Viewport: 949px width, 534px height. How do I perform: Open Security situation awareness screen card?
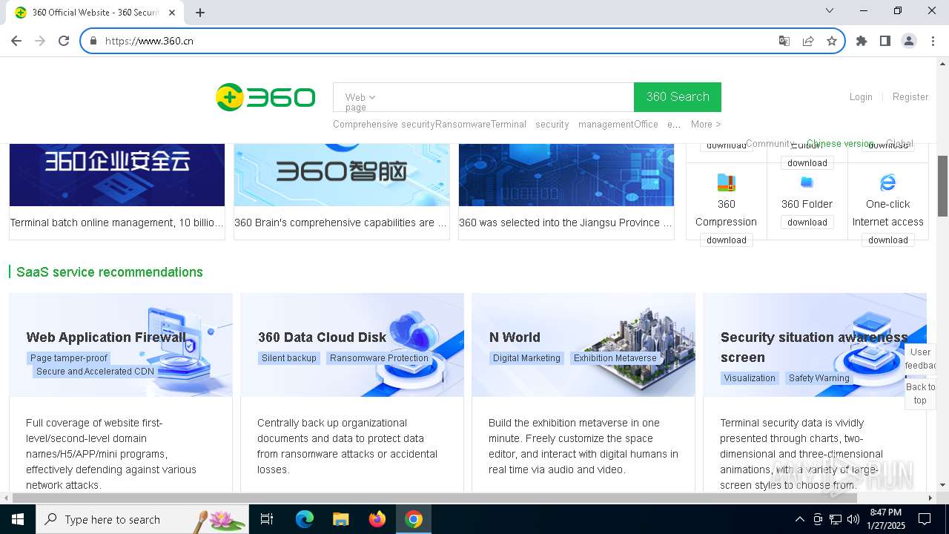tap(815, 392)
